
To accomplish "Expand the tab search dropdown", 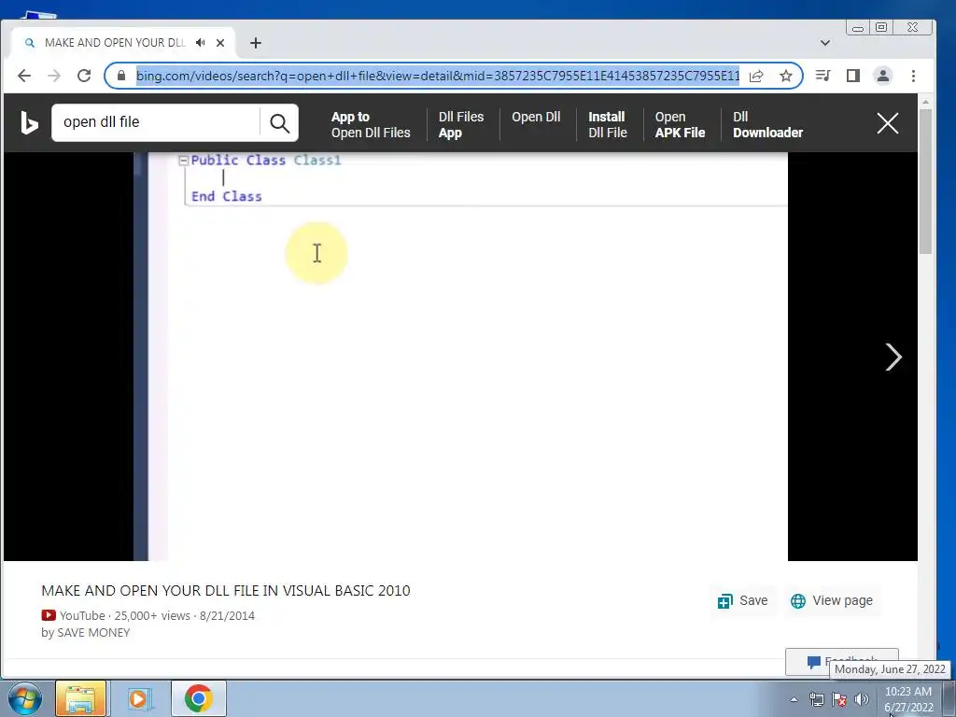I will pyautogui.click(x=825, y=43).
